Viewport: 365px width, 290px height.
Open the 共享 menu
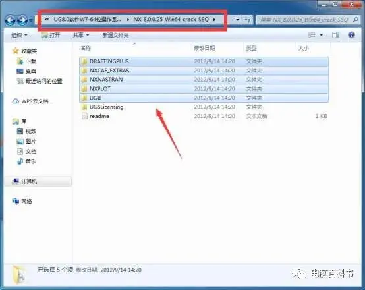[81, 35]
